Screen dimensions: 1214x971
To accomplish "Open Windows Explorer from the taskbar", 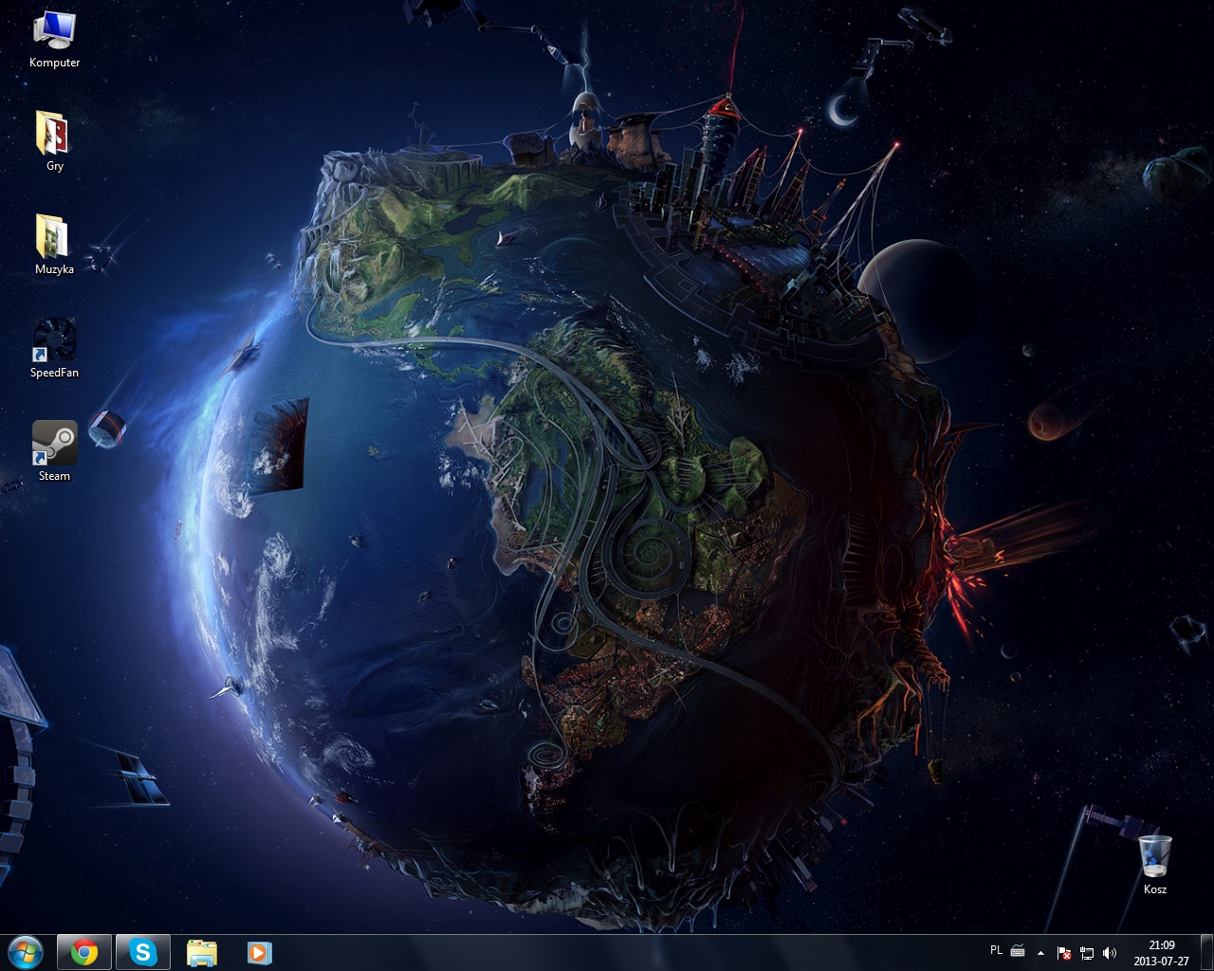I will tap(202, 952).
